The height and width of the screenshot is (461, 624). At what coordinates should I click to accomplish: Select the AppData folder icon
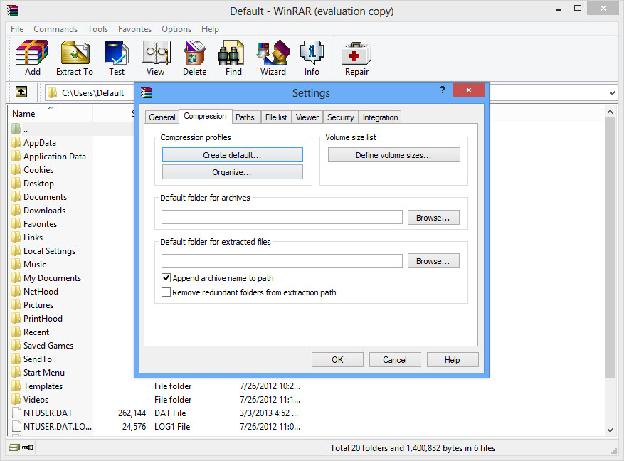16,143
